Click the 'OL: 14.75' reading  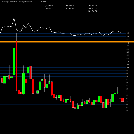(92, 11)
